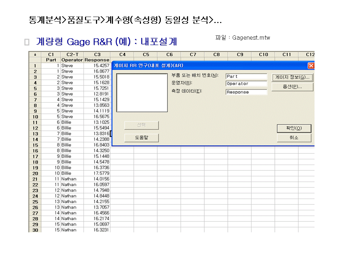This screenshot has width=340, height=255.
Task: Click the Response column name cell
Action: 97,60
